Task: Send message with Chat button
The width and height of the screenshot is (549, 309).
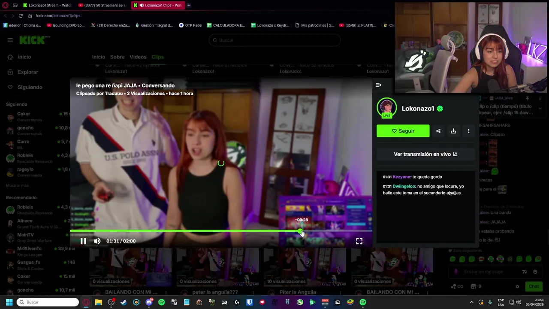Action: point(534,286)
